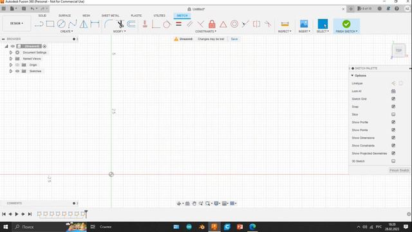Apply the MidPoint triangle constraint
The width and height of the screenshot is (412, 232).
[x=223, y=24]
